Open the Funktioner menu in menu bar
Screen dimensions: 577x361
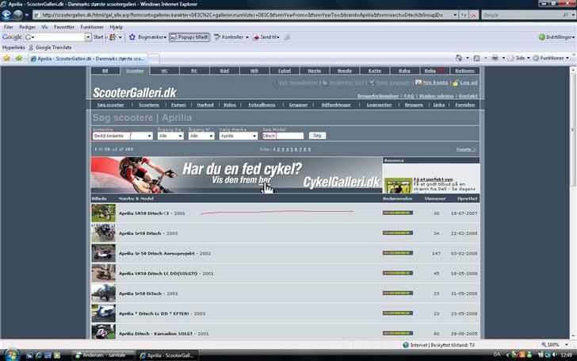point(92,27)
